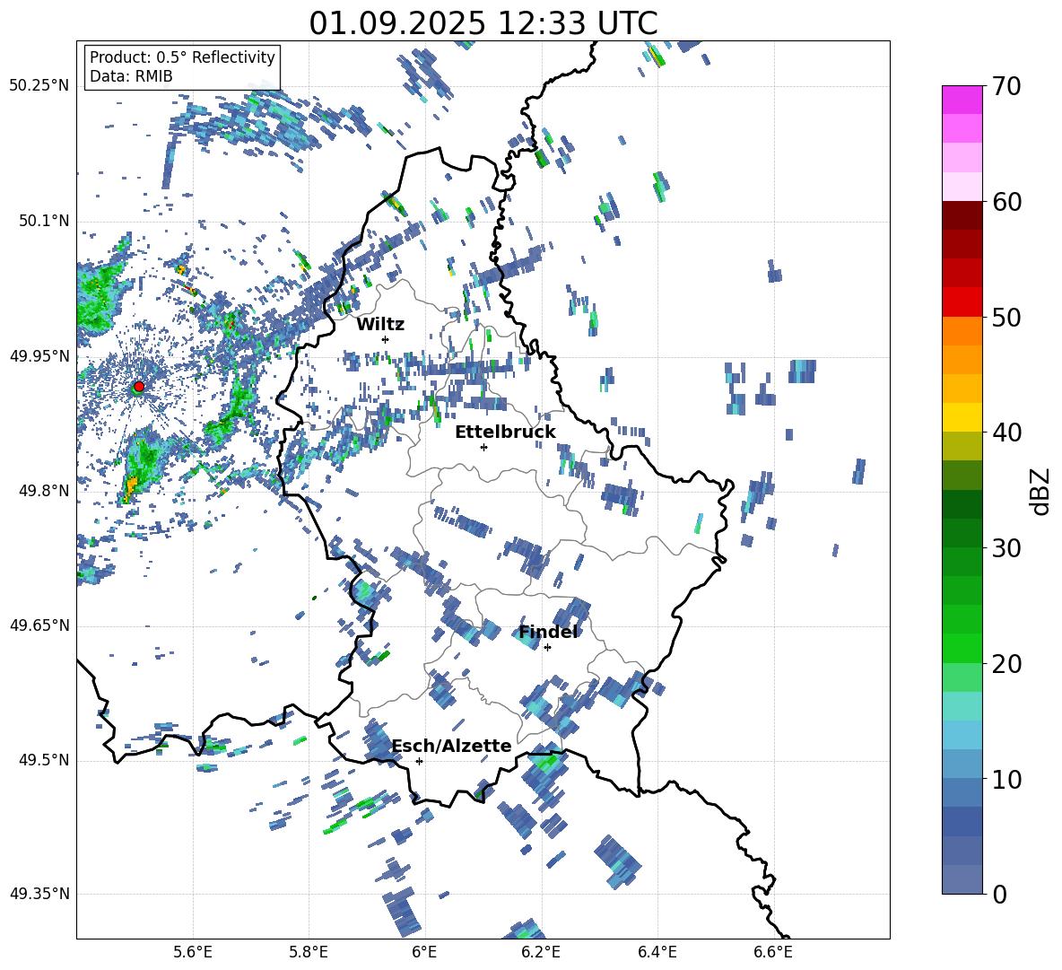The image size is (1062, 970).
Task: Click the yellow 40 dBZ colorbar segment
Action: coord(962,417)
